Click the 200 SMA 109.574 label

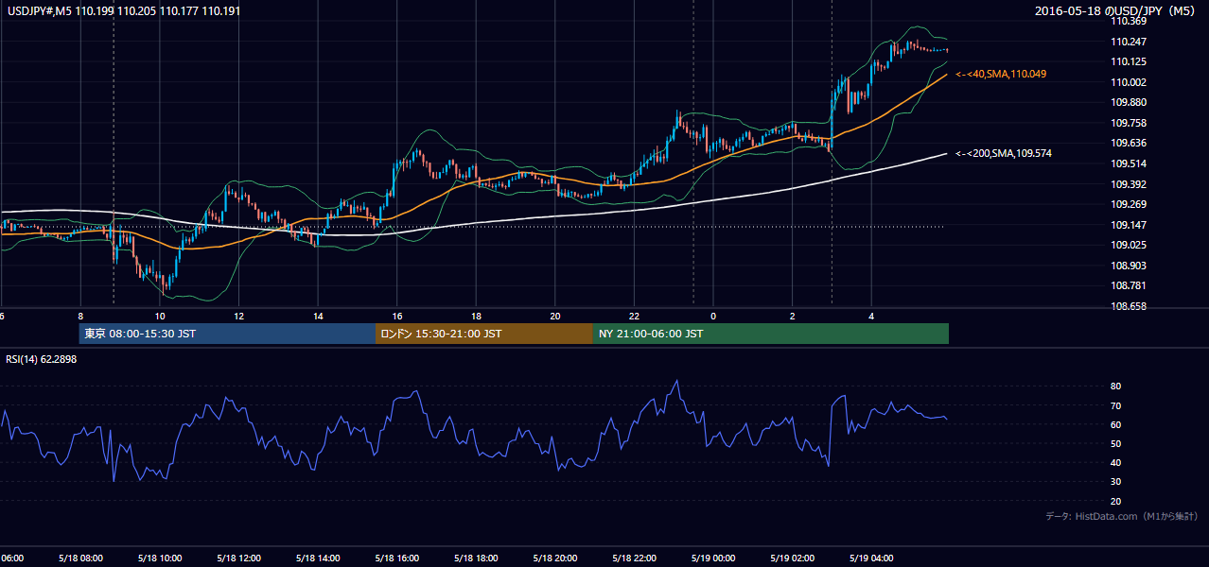1004,153
